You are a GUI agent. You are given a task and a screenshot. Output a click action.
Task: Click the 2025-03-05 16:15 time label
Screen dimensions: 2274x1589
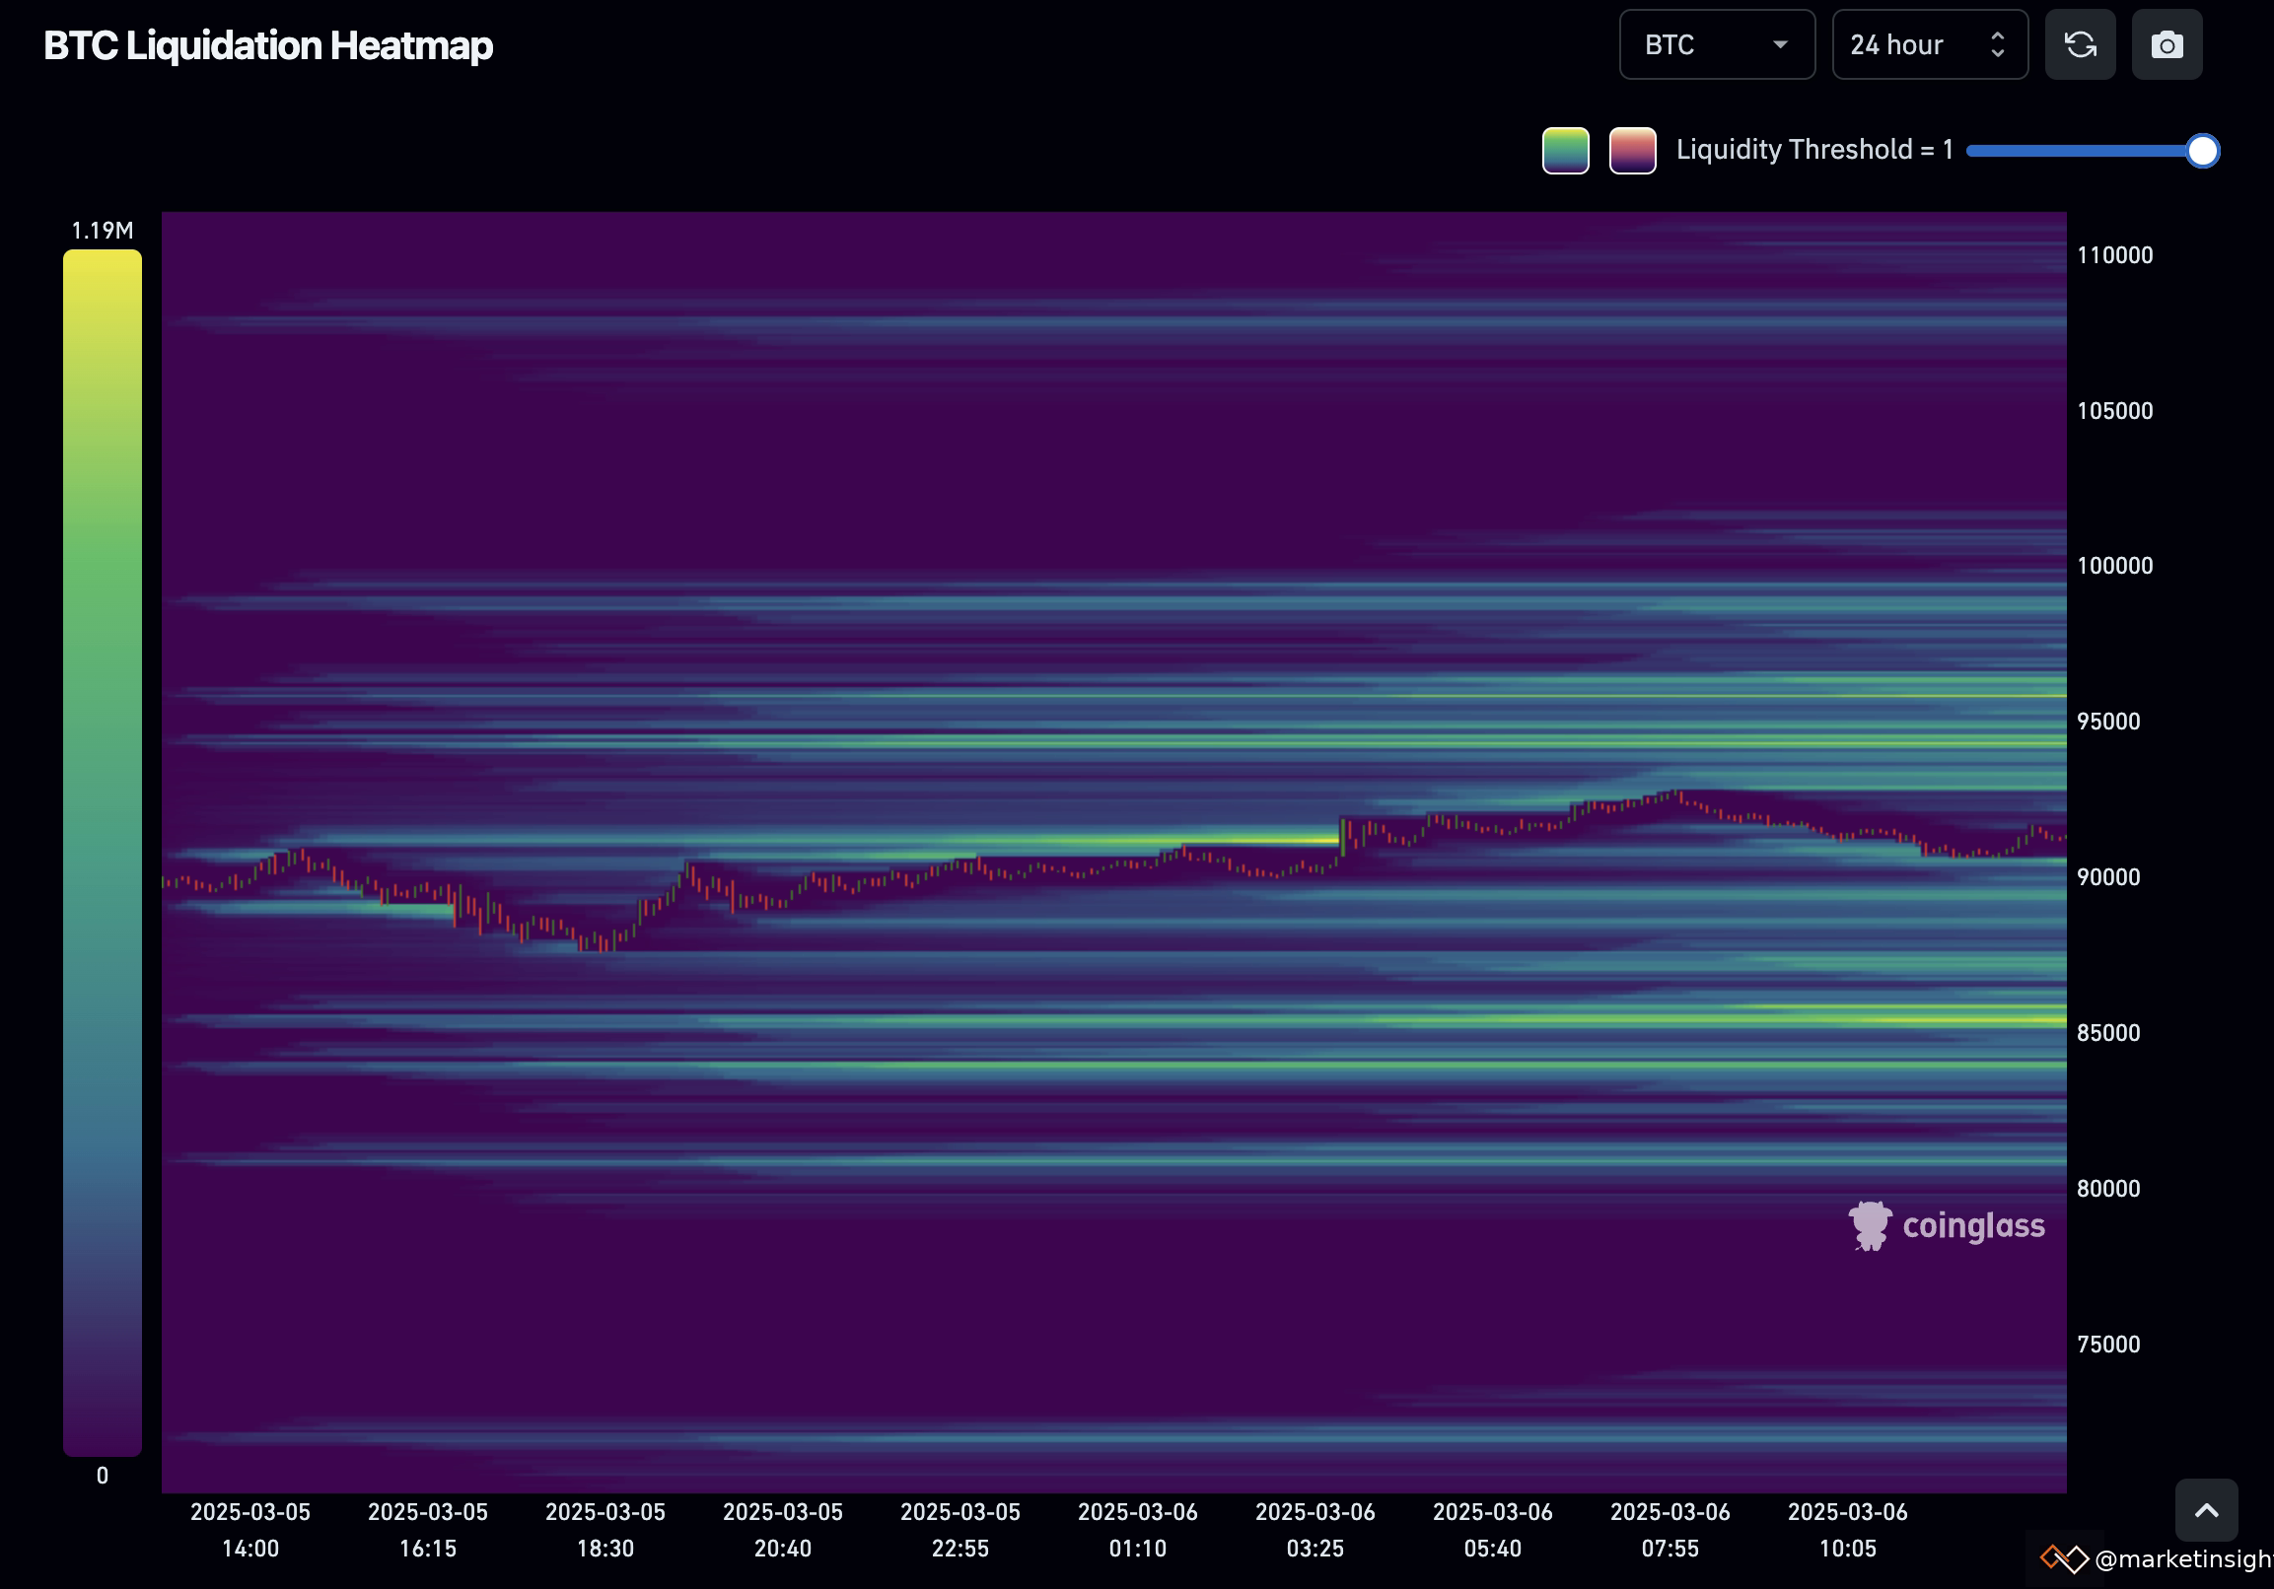[x=428, y=1531]
